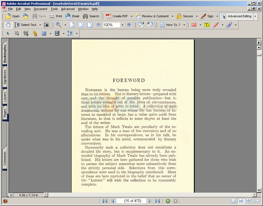The width and height of the screenshot is (263, 206).
Task: Select the Movie filmstrip tool
Action: (57, 33)
